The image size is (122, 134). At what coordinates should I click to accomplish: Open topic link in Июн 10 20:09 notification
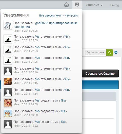pos(63,100)
